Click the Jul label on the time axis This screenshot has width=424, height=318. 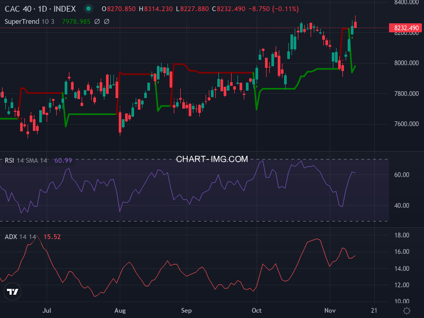[47, 310]
